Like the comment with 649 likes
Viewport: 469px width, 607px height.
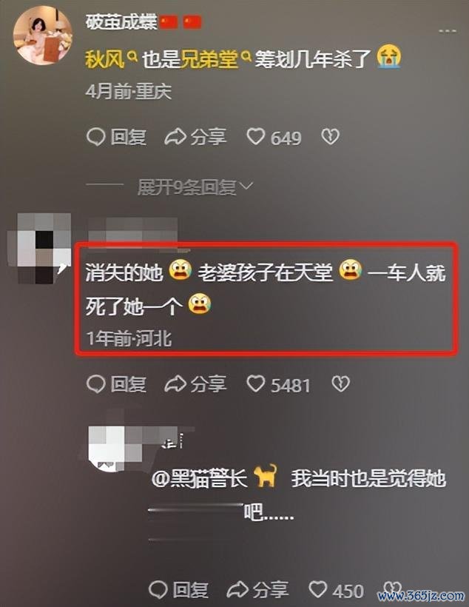(x=256, y=137)
